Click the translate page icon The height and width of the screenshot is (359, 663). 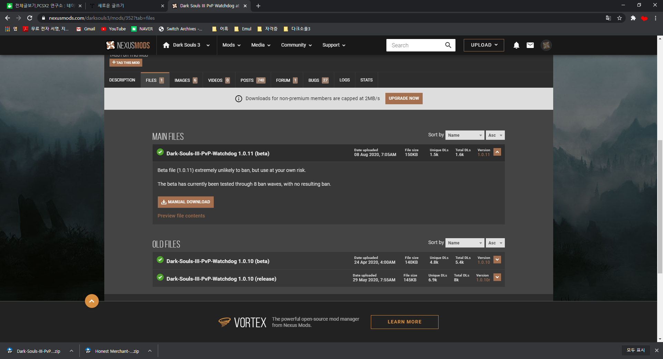608,18
